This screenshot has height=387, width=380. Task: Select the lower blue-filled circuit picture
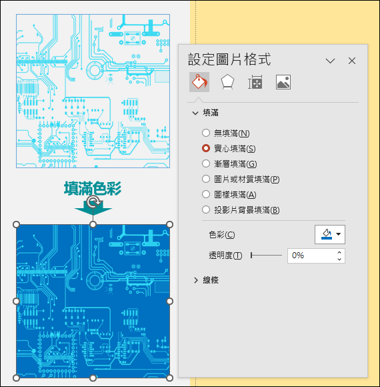[x=93, y=301]
